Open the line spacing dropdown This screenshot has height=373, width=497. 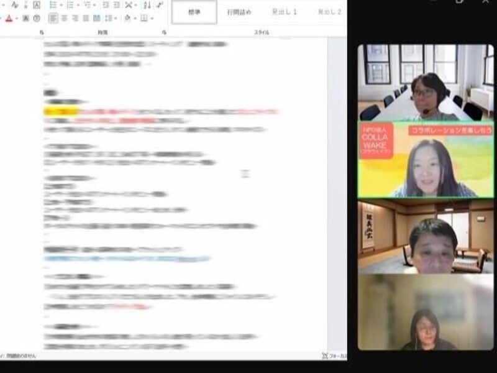click(x=111, y=19)
